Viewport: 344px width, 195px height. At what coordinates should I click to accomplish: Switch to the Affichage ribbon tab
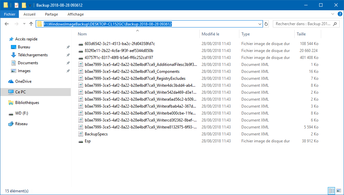[x=75, y=14]
